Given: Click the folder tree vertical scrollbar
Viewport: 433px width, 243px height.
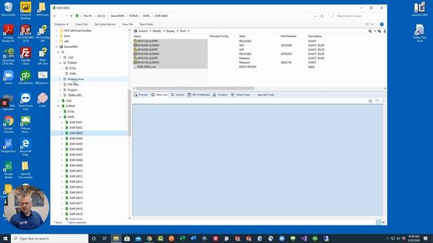Looking at the screenshot, I should click(x=129, y=113).
